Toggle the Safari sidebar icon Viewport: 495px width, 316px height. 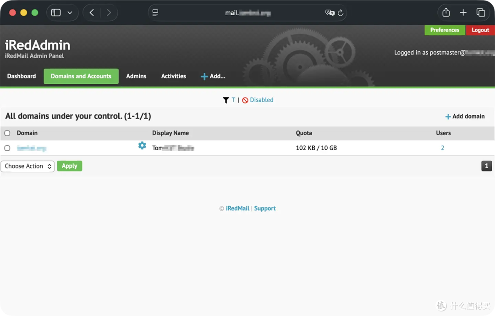56,13
